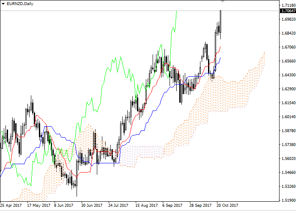Click the 24 Jul 2017 date label

tap(118, 206)
